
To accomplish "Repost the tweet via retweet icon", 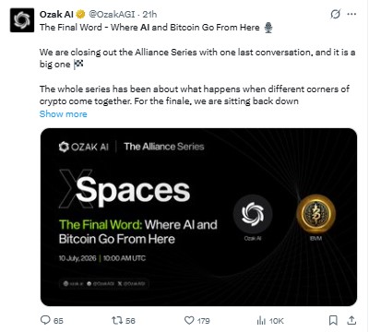I will (117, 321).
